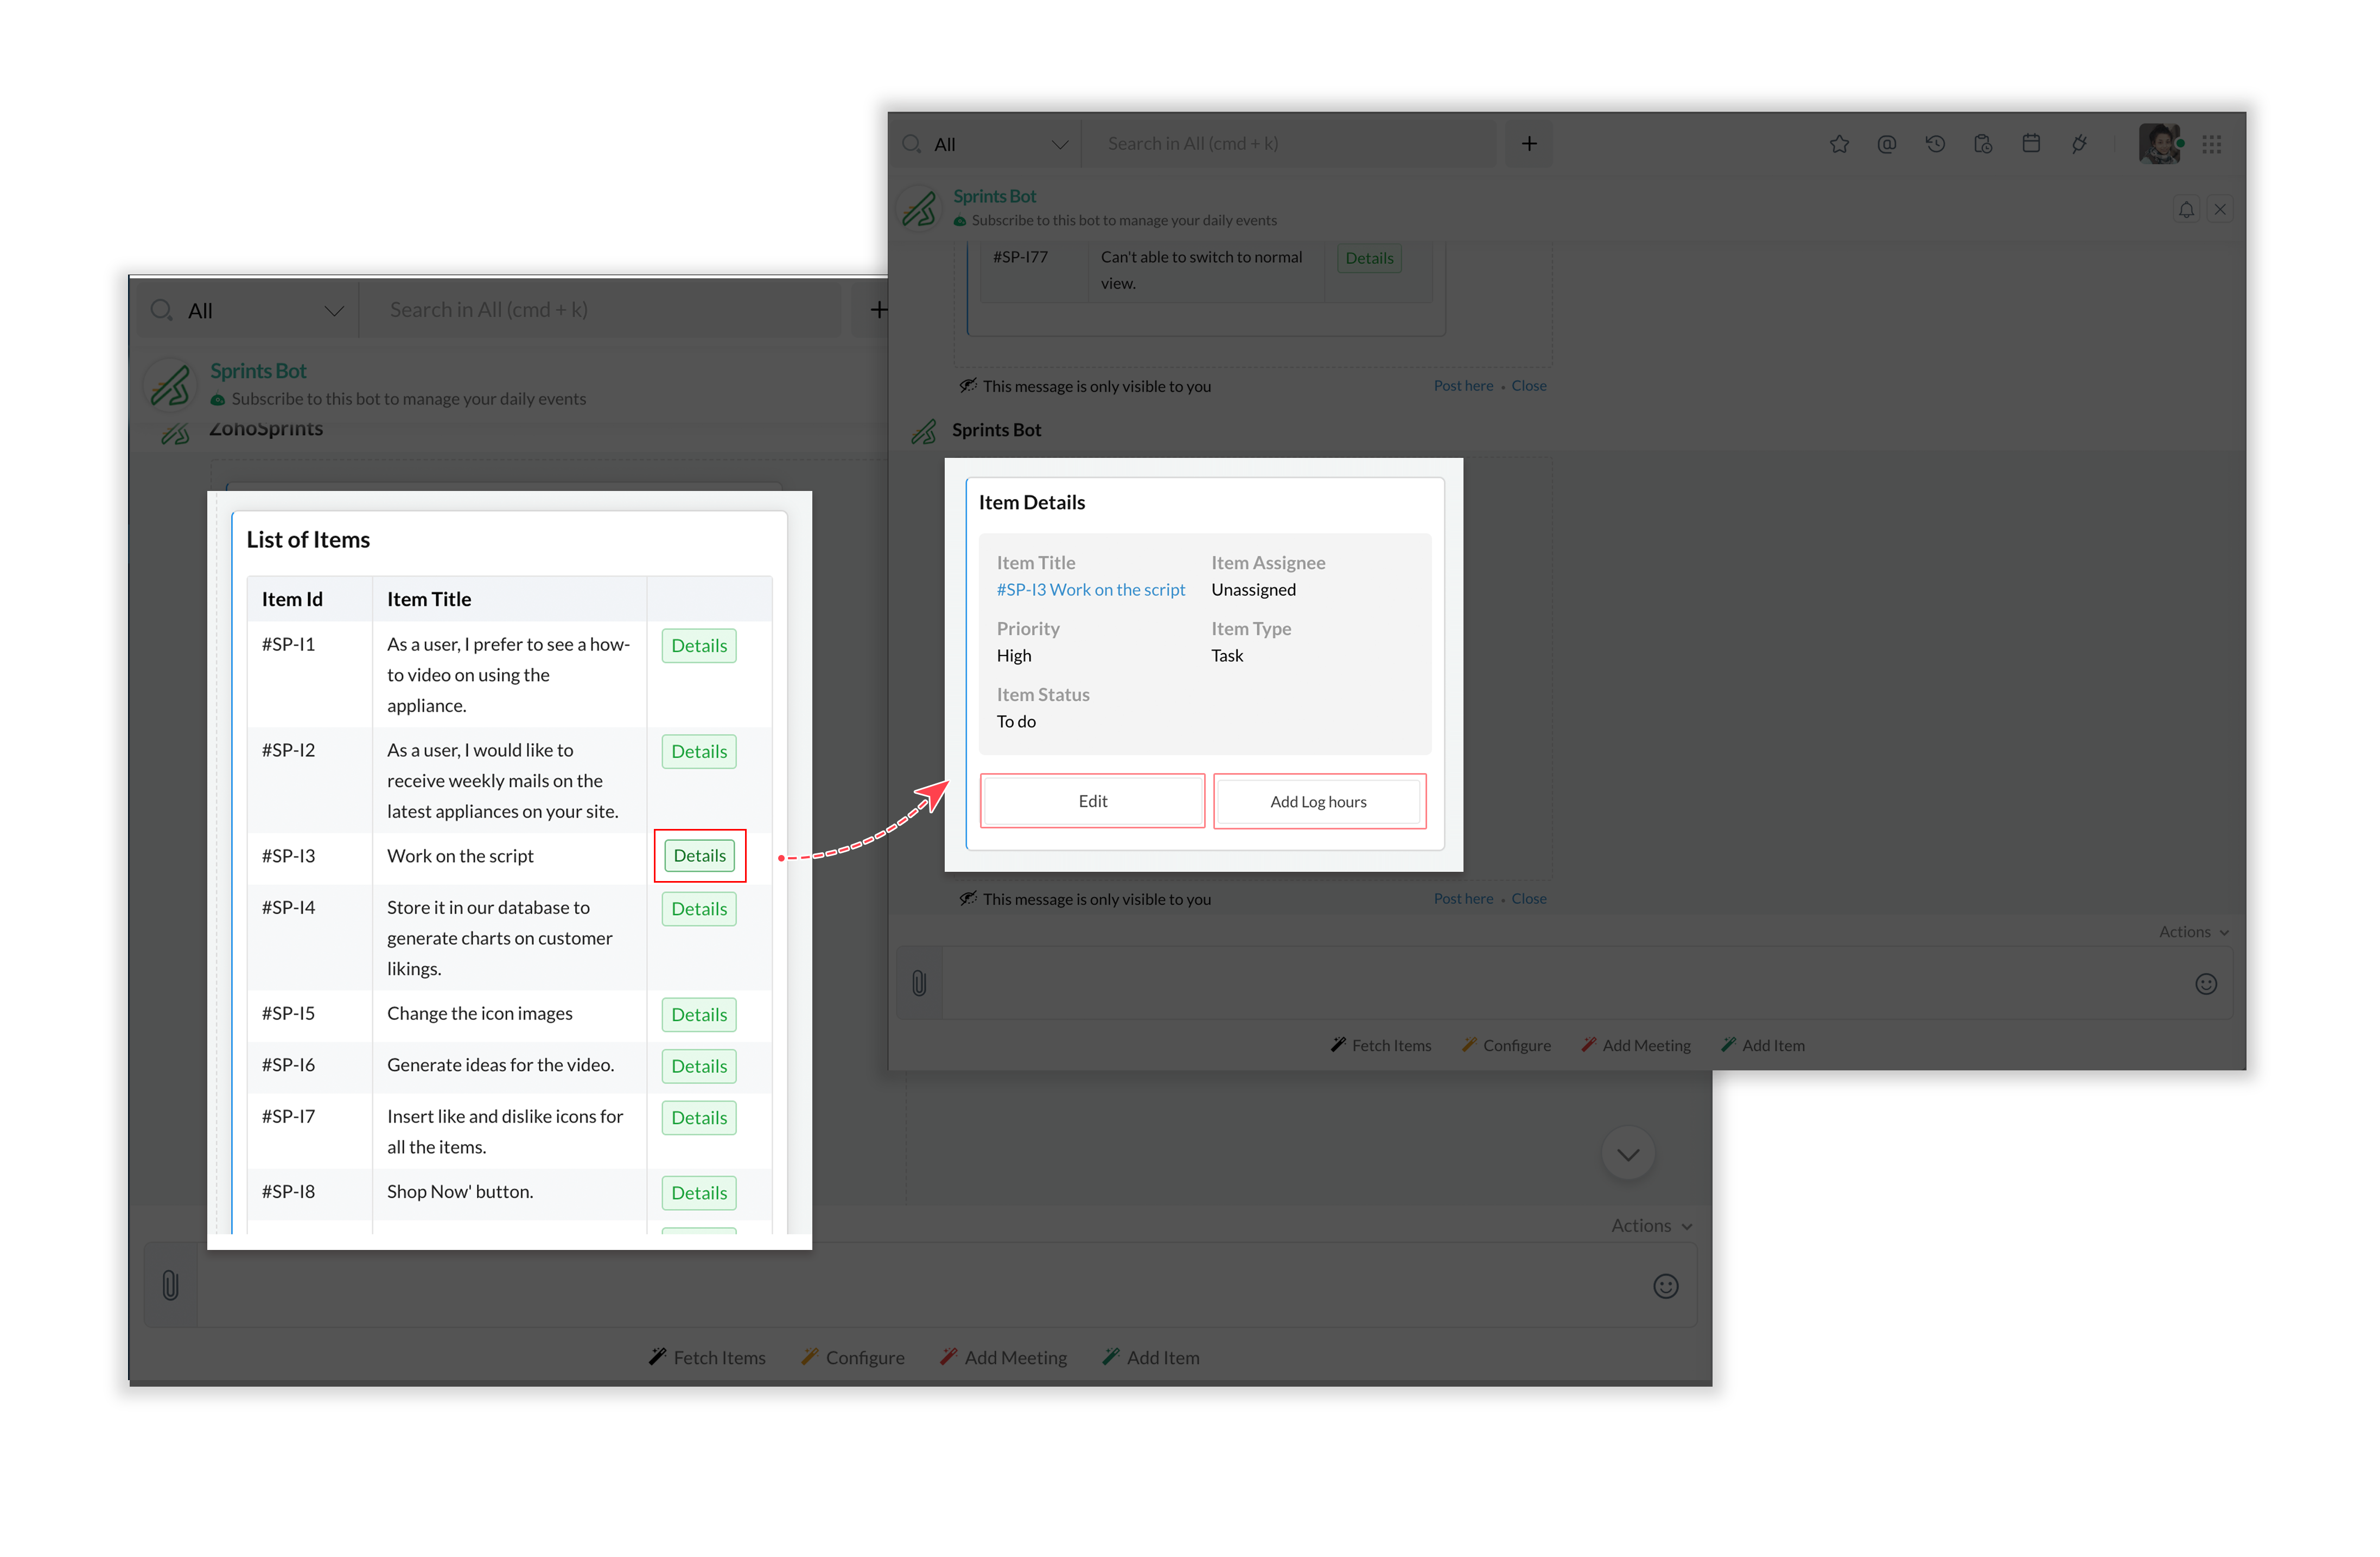
Task: Click the emoji smiley in lower-left window
Action: click(x=1665, y=1286)
